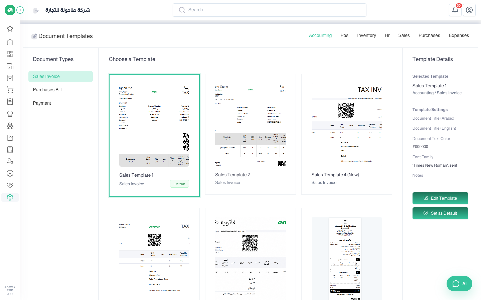
Task: Focus the Search input field
Action: [270, 10]
